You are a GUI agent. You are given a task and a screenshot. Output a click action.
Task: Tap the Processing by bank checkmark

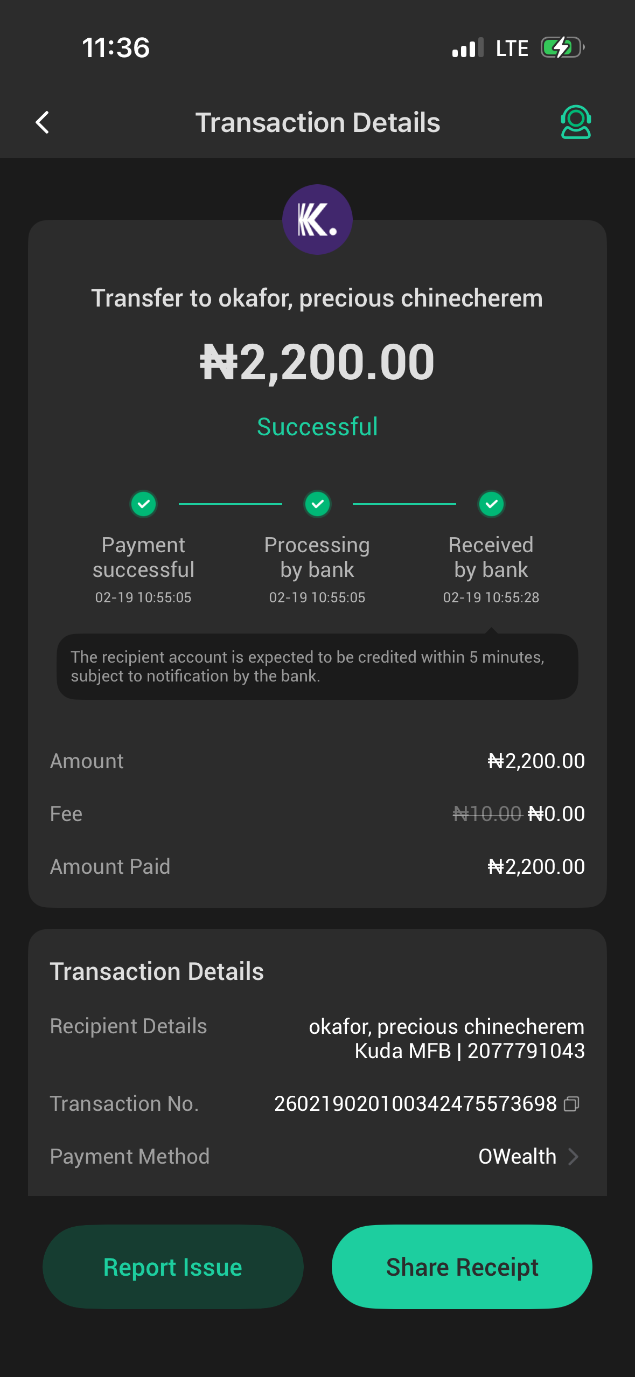click(317, 504)
